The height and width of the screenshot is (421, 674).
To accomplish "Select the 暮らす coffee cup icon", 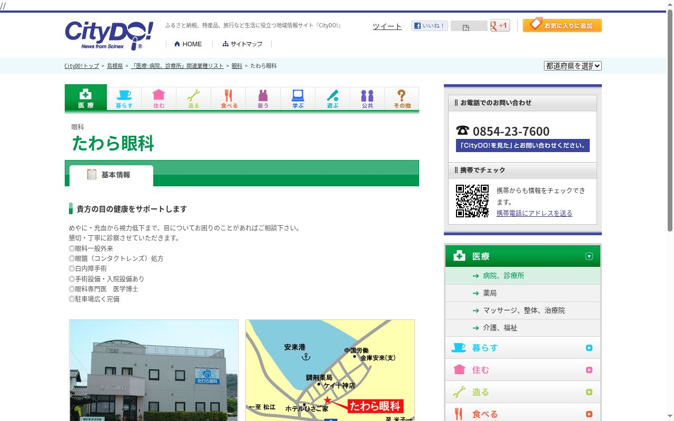I will (x=124, y=98).
